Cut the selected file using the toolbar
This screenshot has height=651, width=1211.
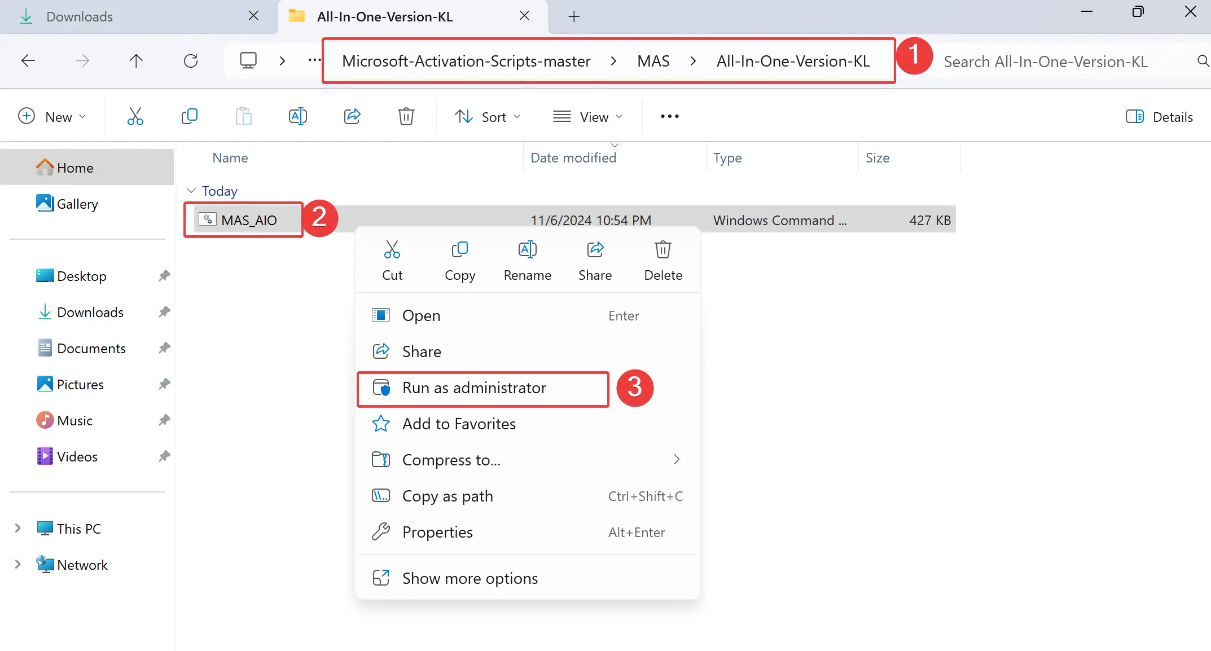tap(135, 116)
